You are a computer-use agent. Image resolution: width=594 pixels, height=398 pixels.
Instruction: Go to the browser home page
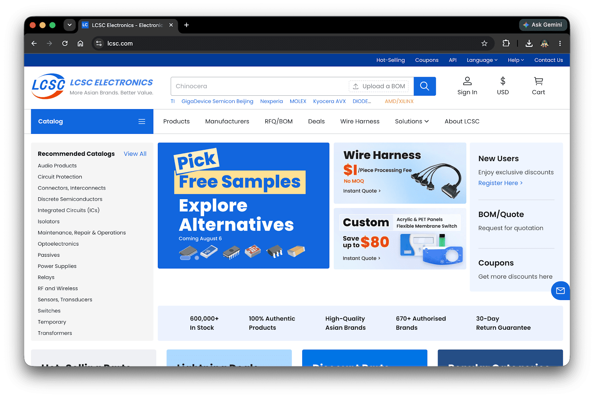[80, 43]
